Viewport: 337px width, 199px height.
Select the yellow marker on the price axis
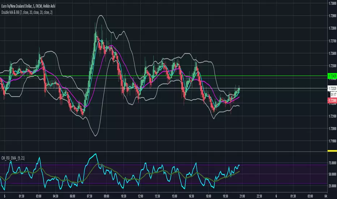click(331, 151)
